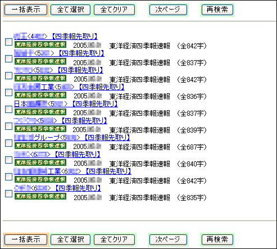This screenshot has width=277, height=249.
Task: Click the lower 再検索 button
Action: tap(217, 239)
